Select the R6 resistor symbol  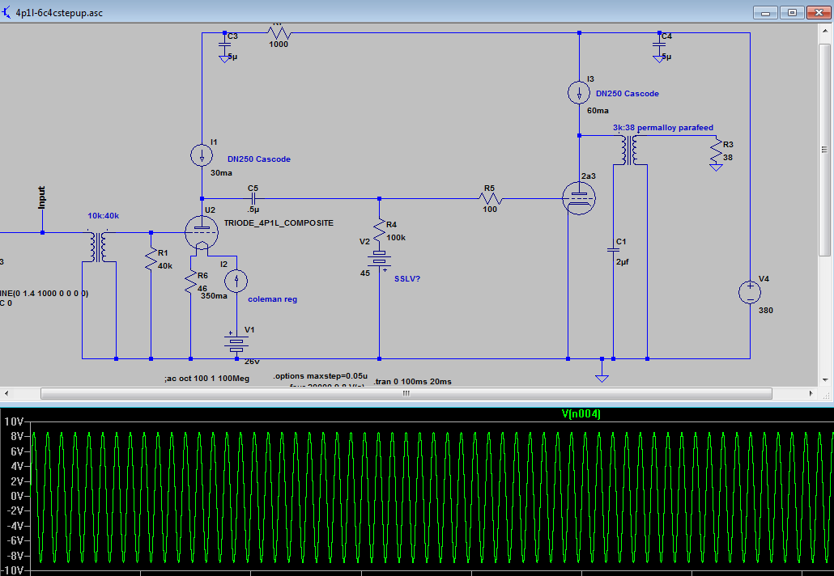(x=190, y=282)
